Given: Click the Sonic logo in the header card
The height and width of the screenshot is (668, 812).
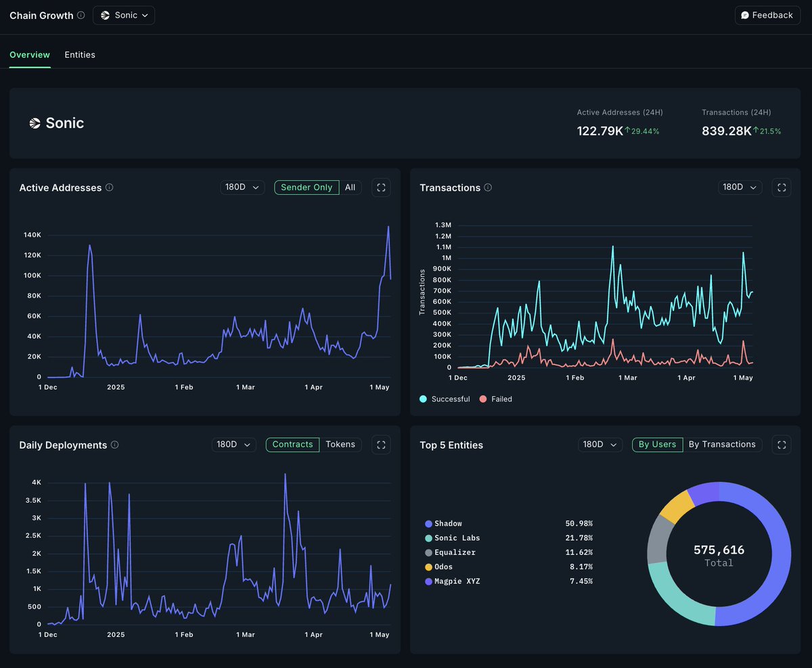Looking at the screenshot, I should (x=35, y=123).
